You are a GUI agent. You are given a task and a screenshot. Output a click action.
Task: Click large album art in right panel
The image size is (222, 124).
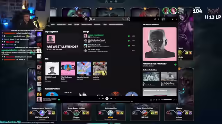click(160, 44)
